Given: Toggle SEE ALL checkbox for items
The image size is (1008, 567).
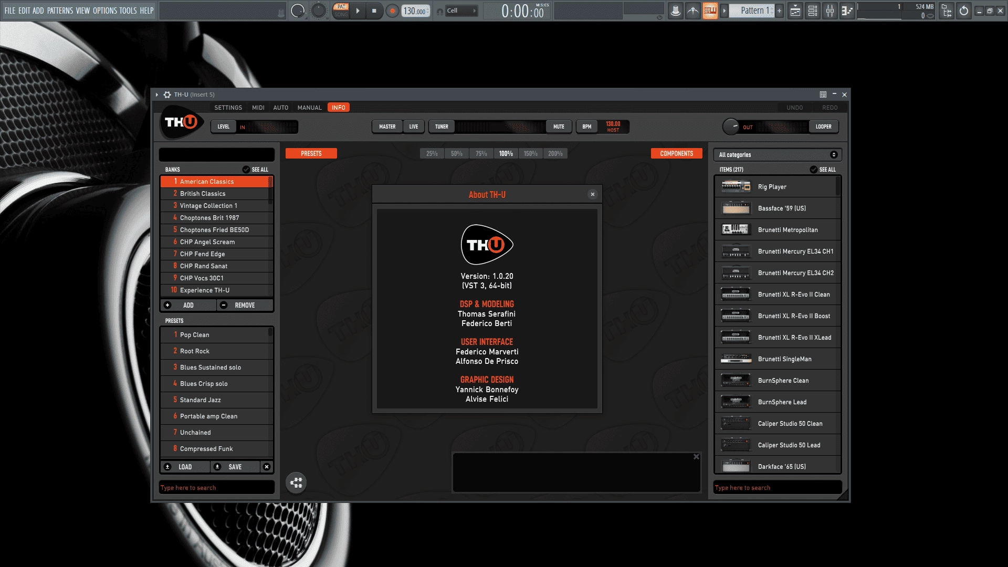Looking at the screenshot, I should (x=813, y=170).
